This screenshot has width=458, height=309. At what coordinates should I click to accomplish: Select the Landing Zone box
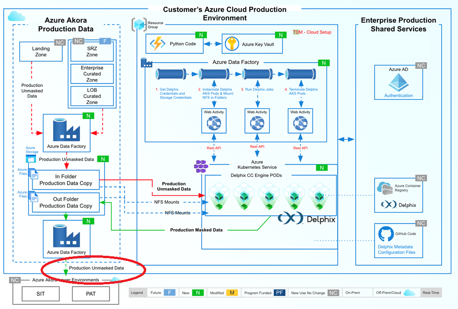tap(41, 51)
